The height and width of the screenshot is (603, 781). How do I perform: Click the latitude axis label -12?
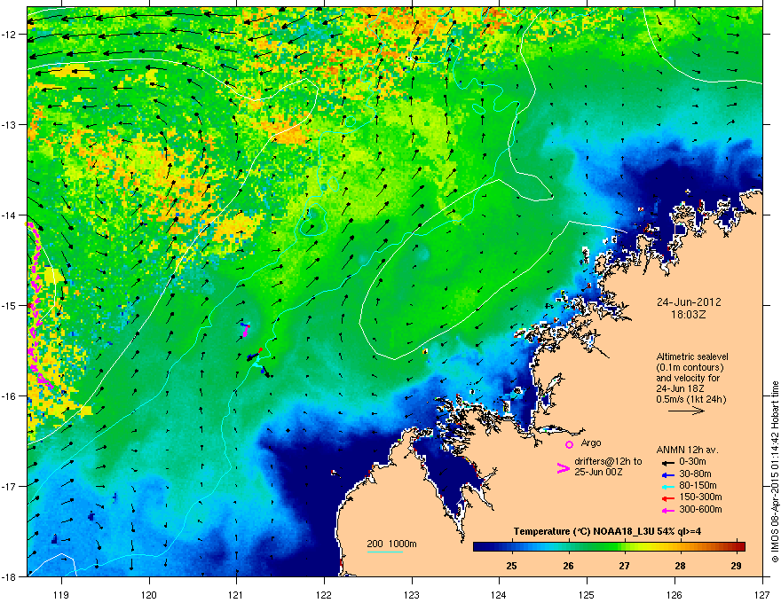click(x=10, y=35)
